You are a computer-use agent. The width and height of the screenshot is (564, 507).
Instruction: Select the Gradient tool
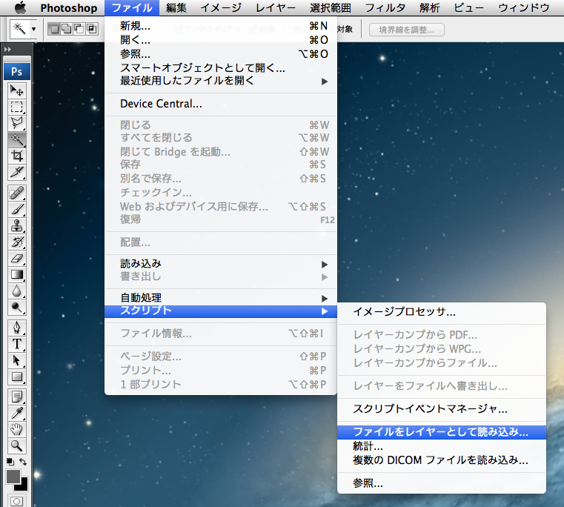(16, 275)
